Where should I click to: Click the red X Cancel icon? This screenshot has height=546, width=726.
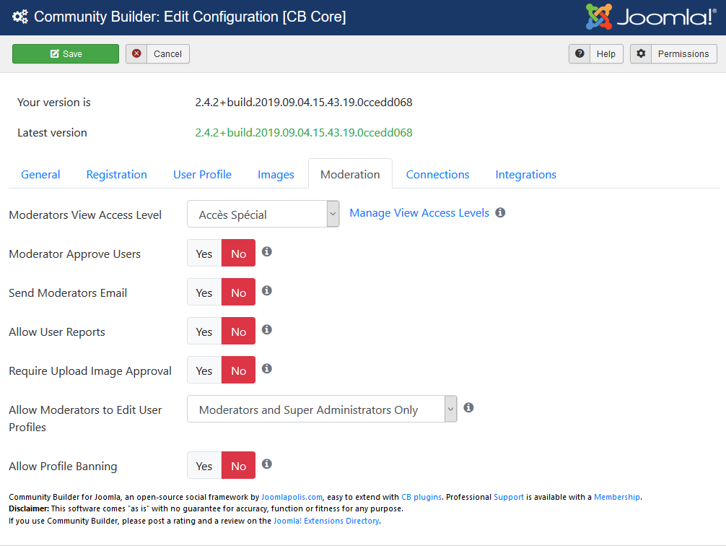pyautogui.click(x=136, y=53)
